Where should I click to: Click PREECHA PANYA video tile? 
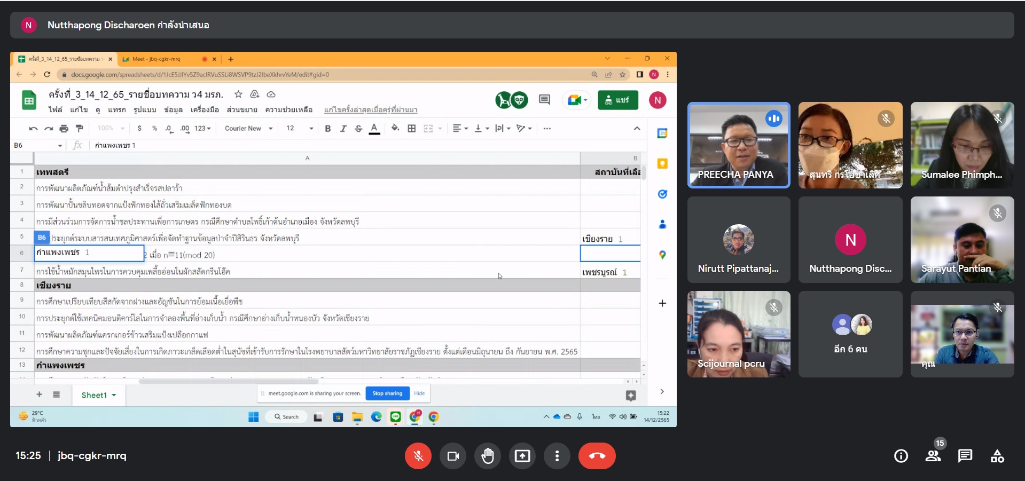coord(738,145)
